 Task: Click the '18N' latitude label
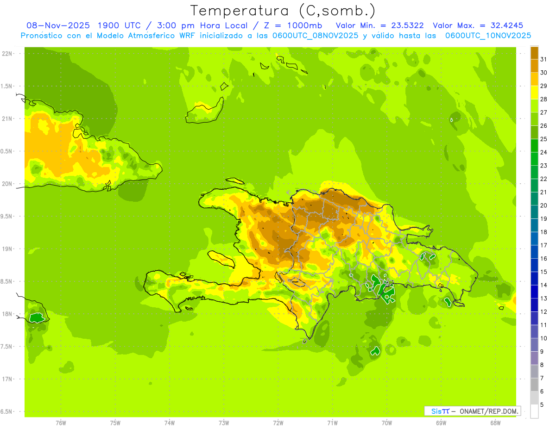(7, 314)
